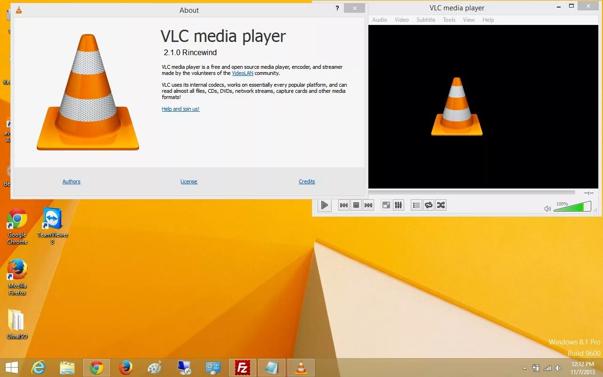Launch Internet Explorer from taskbar

(38, 368)
